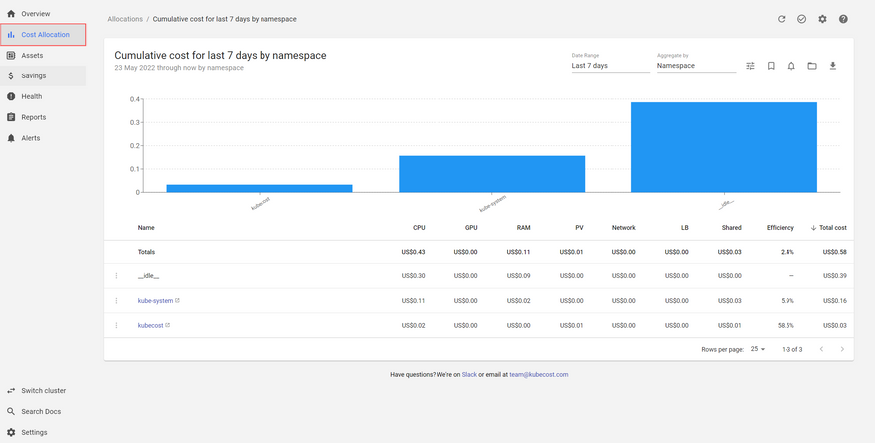Click the bell alerts icon in report header
The width and height of the screenshot is (875, 443).
[791, 66]
